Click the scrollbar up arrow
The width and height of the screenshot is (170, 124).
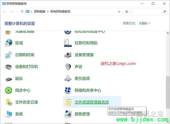168,33
